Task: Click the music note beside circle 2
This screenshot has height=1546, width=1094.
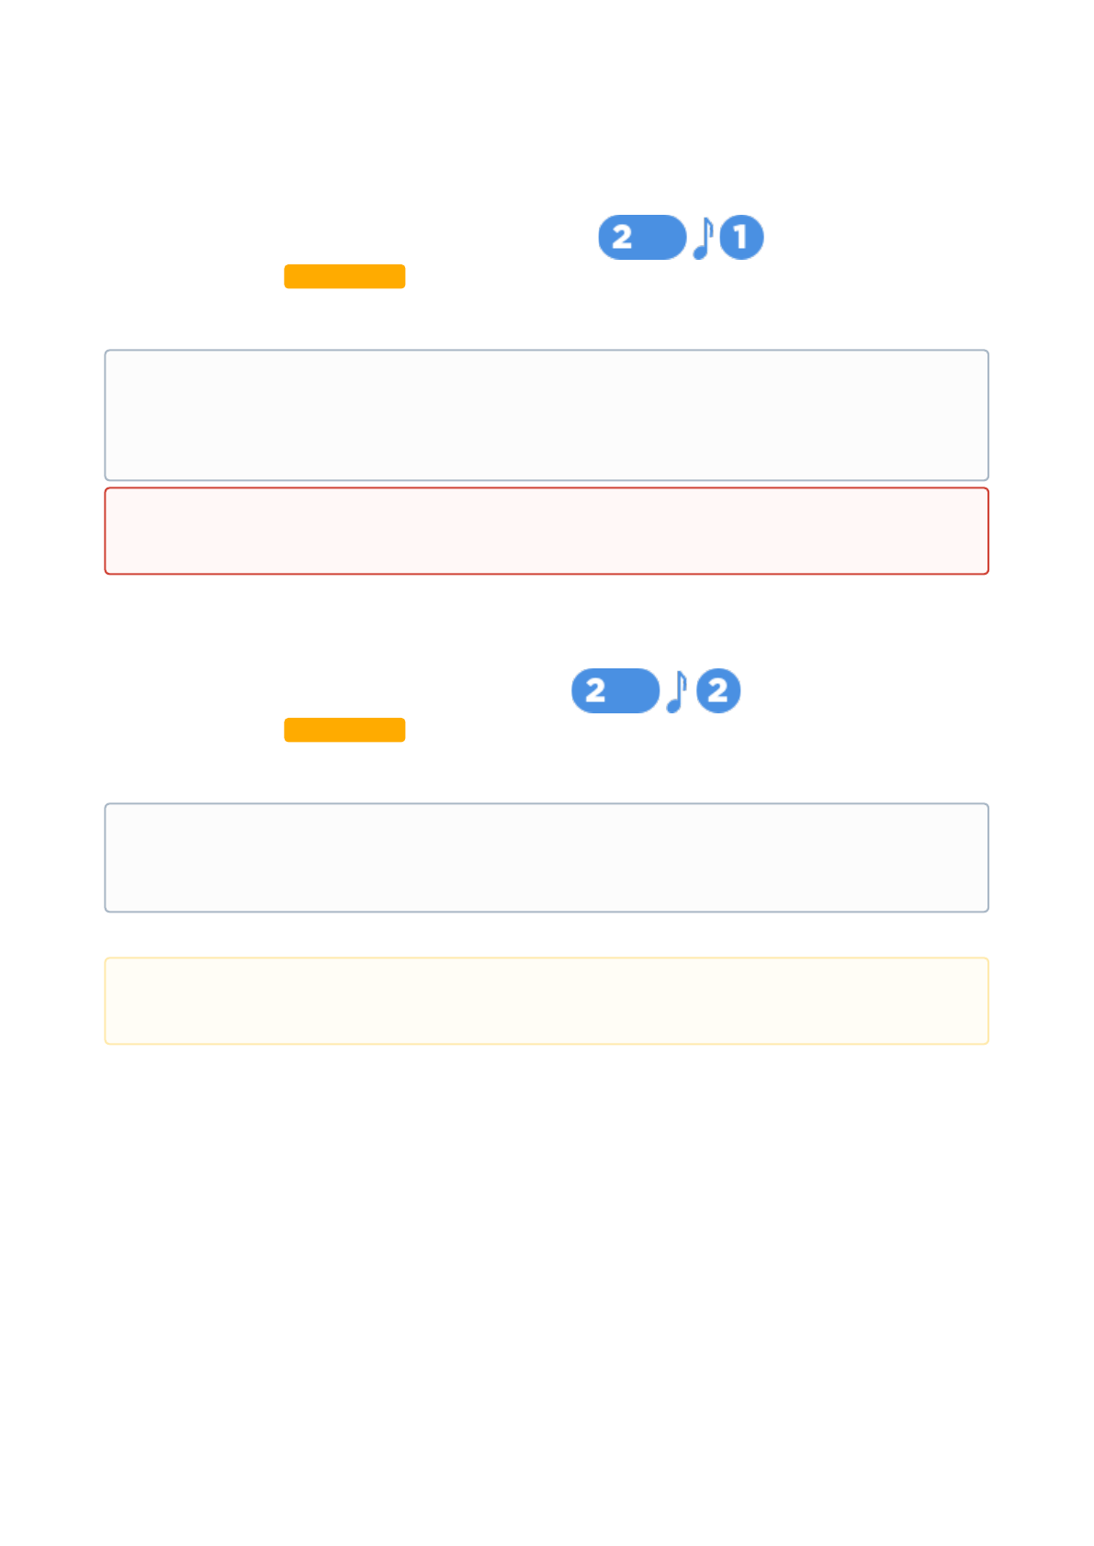Action: pos(676,691)
